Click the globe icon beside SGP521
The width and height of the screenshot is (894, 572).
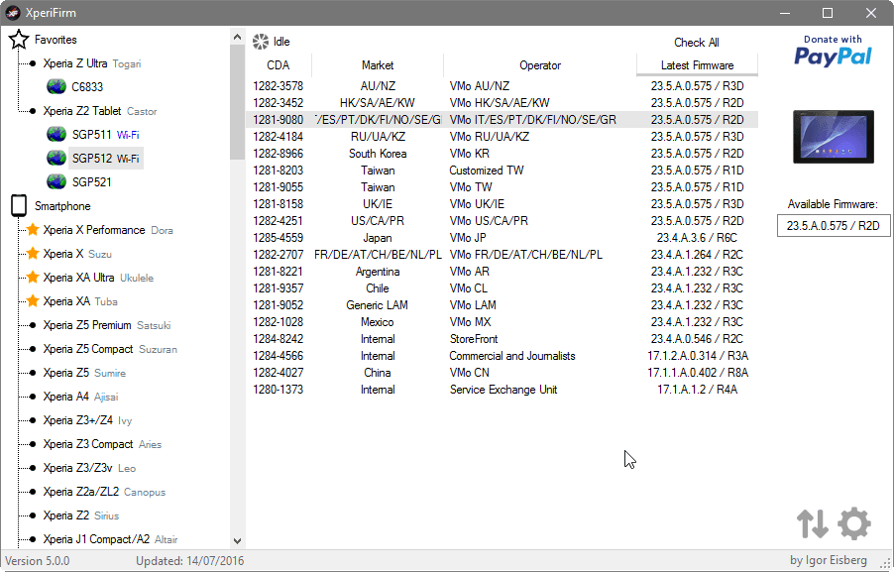(x=56, y=182)
